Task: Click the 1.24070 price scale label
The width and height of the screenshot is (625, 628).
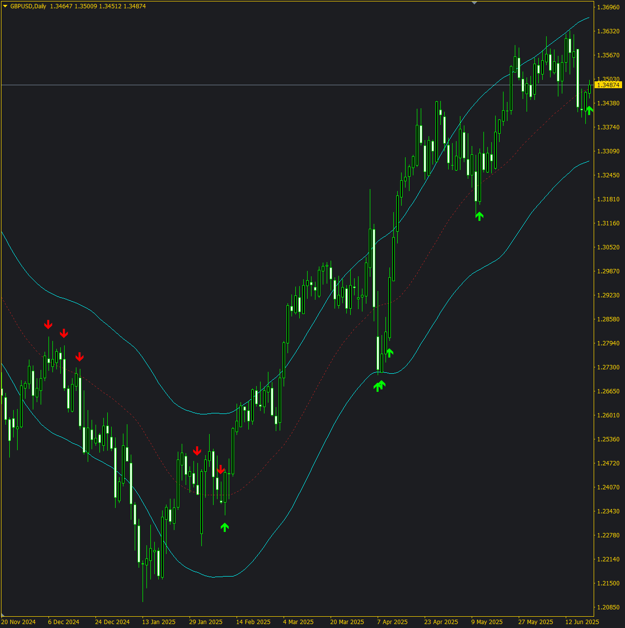Action: [x=609, y=487]
